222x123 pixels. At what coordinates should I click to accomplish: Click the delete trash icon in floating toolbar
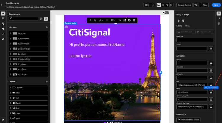click(134, 20)
